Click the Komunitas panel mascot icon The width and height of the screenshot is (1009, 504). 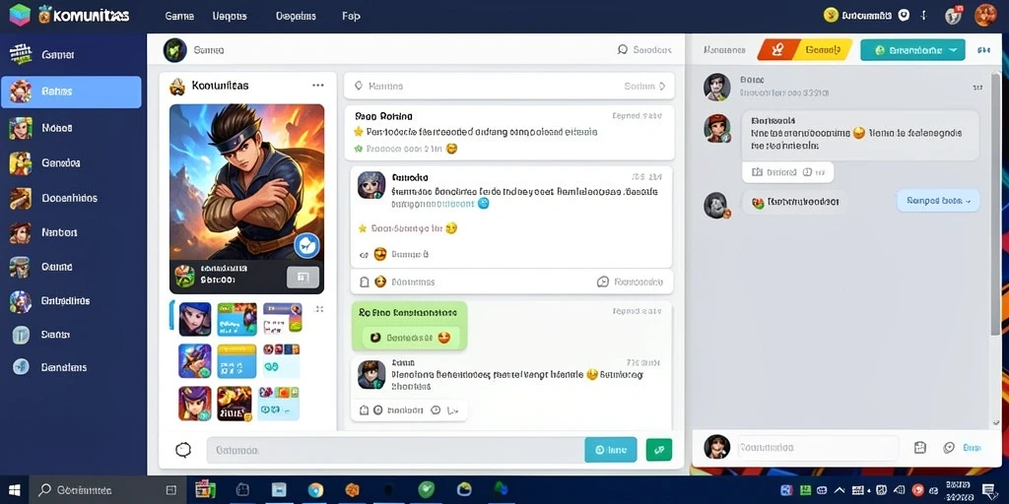tap(177, 87)
